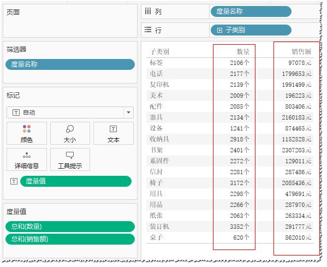
Task: Click the columns shelf icon beside 列
Action: (148, 11)
